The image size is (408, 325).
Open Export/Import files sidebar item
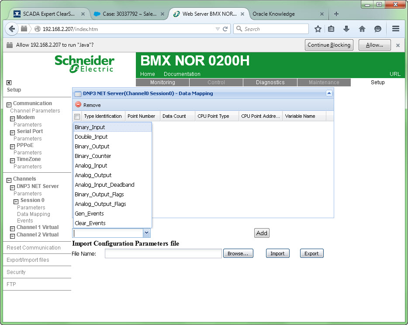[28, 260]
